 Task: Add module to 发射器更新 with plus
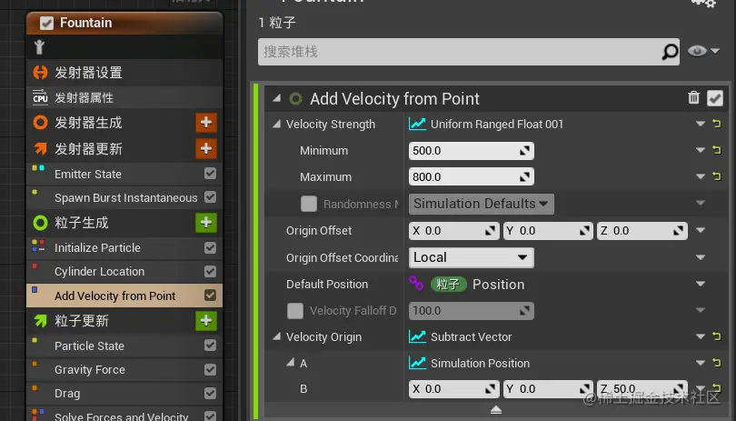click(x=206, y=148)
